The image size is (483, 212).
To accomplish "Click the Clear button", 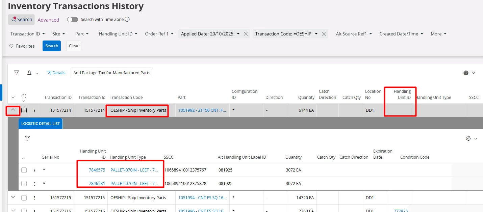I will click(74, 46).
